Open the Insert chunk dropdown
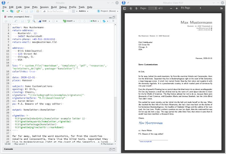The image size is (226, 154). pos(69,21)
